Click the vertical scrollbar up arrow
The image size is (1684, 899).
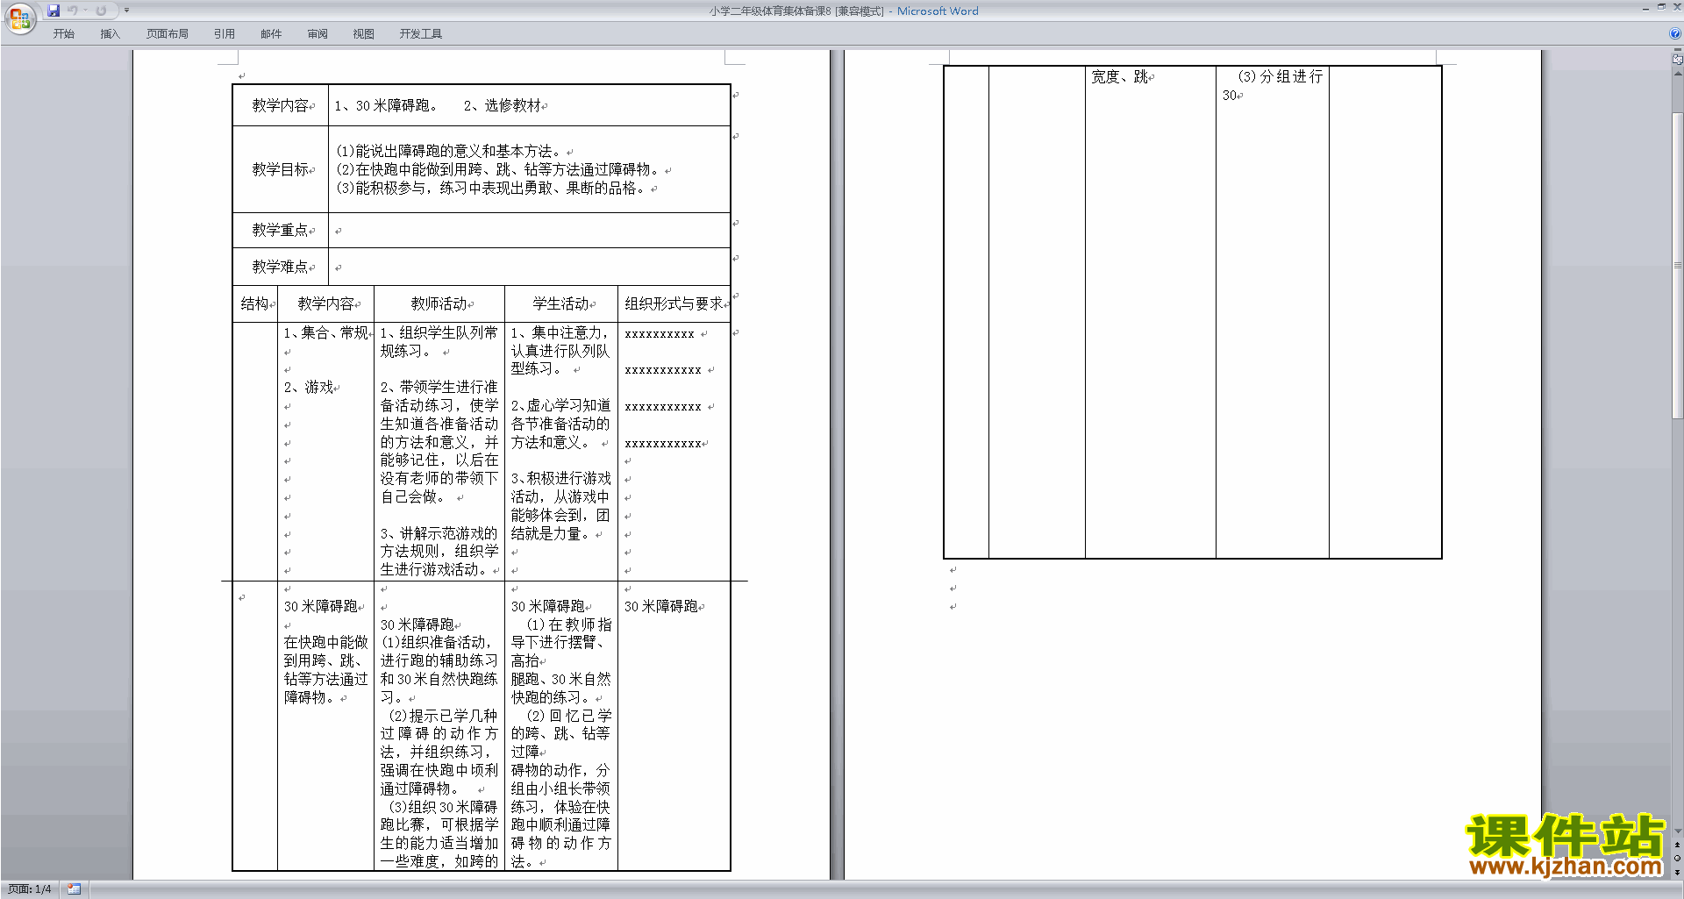pyautogui.click(x=1677, y=74)
